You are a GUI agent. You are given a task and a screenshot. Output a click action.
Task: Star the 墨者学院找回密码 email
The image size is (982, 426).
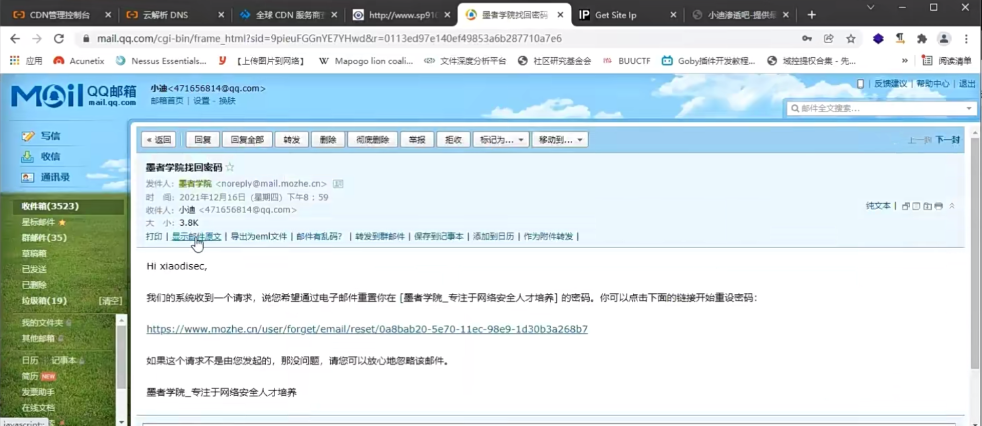click(x=230, y=167)
